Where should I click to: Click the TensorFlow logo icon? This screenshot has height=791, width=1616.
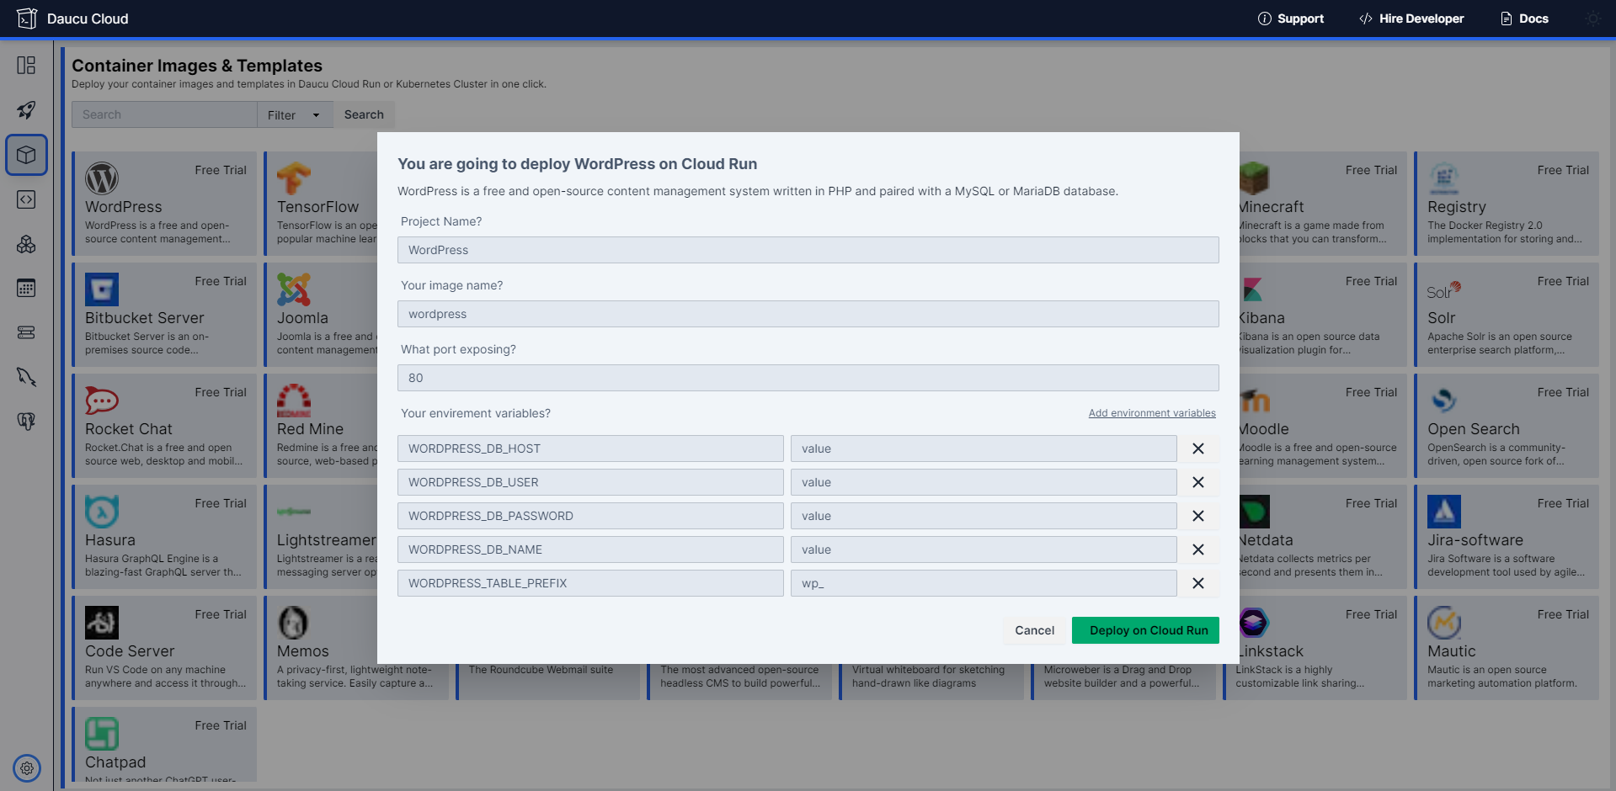pos(294,178)
